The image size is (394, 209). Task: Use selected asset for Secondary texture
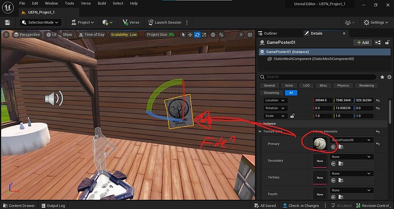[333, 164]
